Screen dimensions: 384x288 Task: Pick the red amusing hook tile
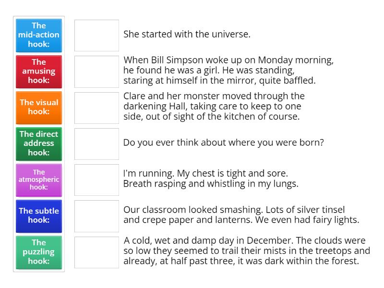39,71
